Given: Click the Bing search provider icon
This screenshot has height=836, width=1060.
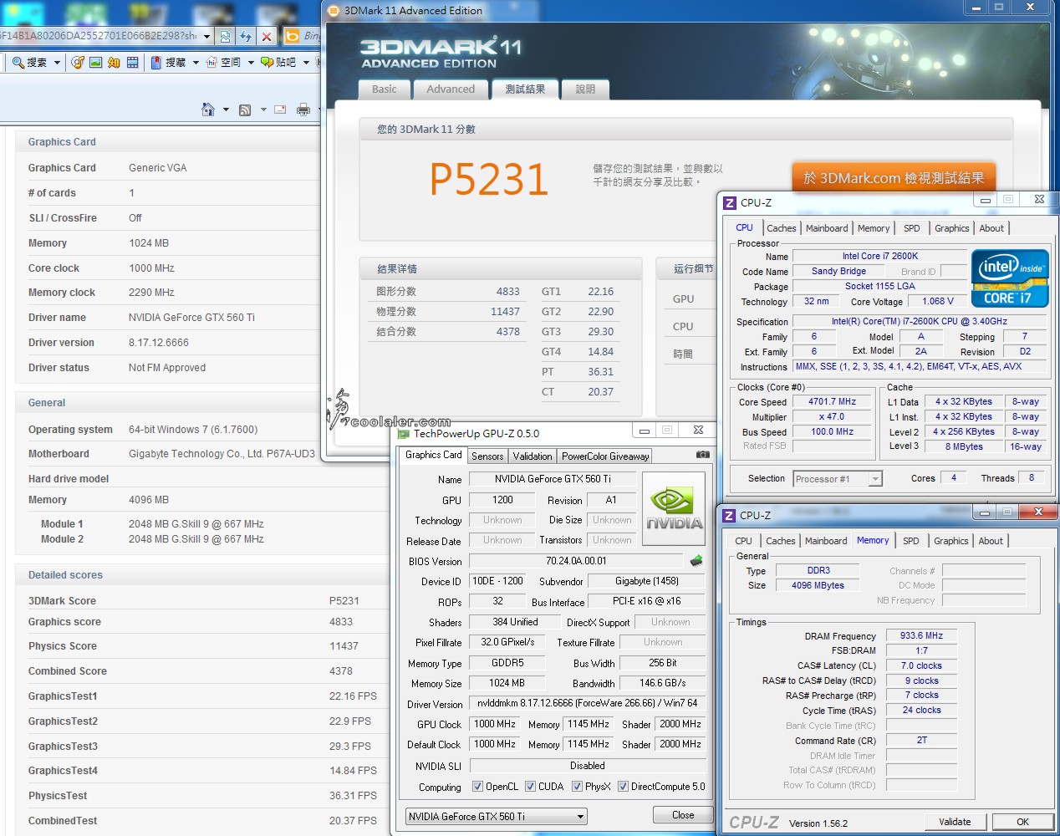Looking at the screenshot, I should pyautogui.click(x=293, y=36).
